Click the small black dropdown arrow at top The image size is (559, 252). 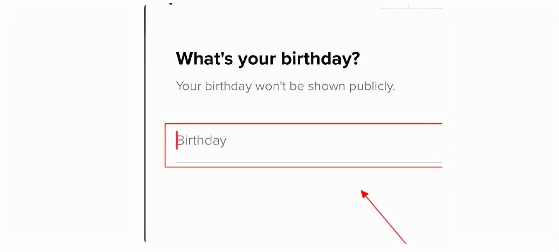[x=171, y=4]
